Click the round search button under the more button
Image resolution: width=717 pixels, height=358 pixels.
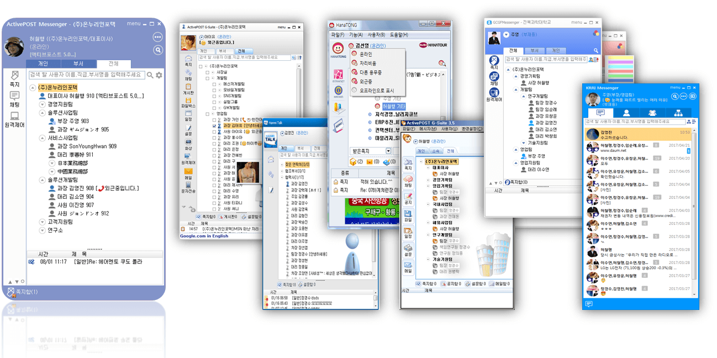point(158,50)
